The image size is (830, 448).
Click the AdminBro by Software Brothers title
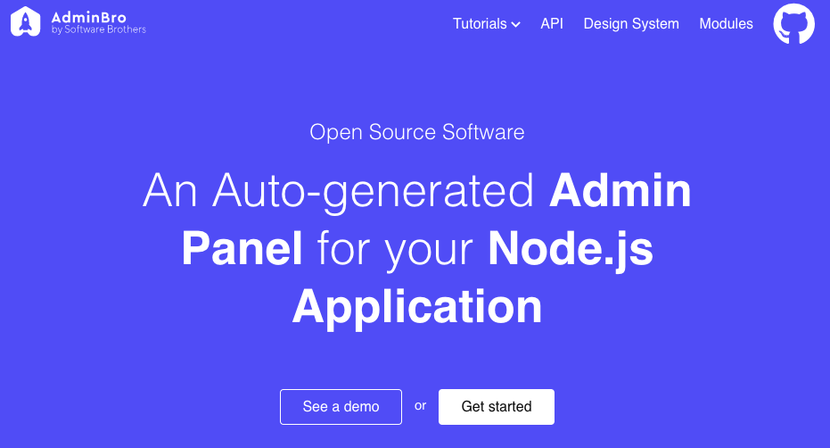pos(98,22)
